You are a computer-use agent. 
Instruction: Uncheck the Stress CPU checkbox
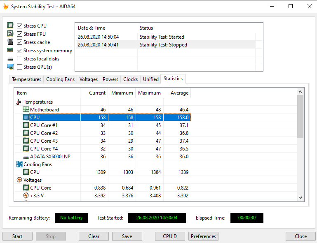point(19,25)
